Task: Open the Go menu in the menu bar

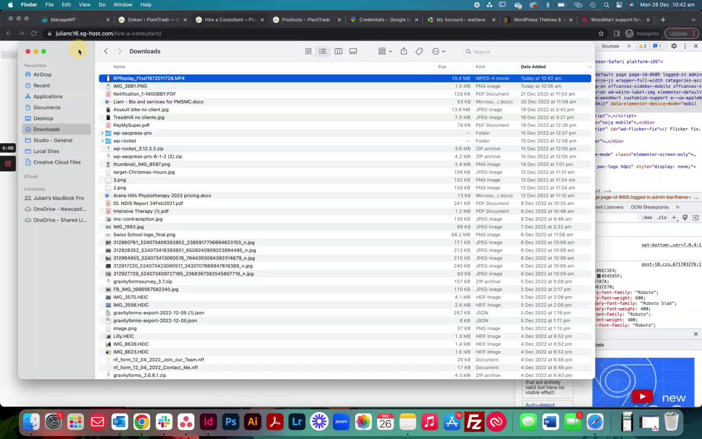Action: pyautogui.click(x=102, y=5)
